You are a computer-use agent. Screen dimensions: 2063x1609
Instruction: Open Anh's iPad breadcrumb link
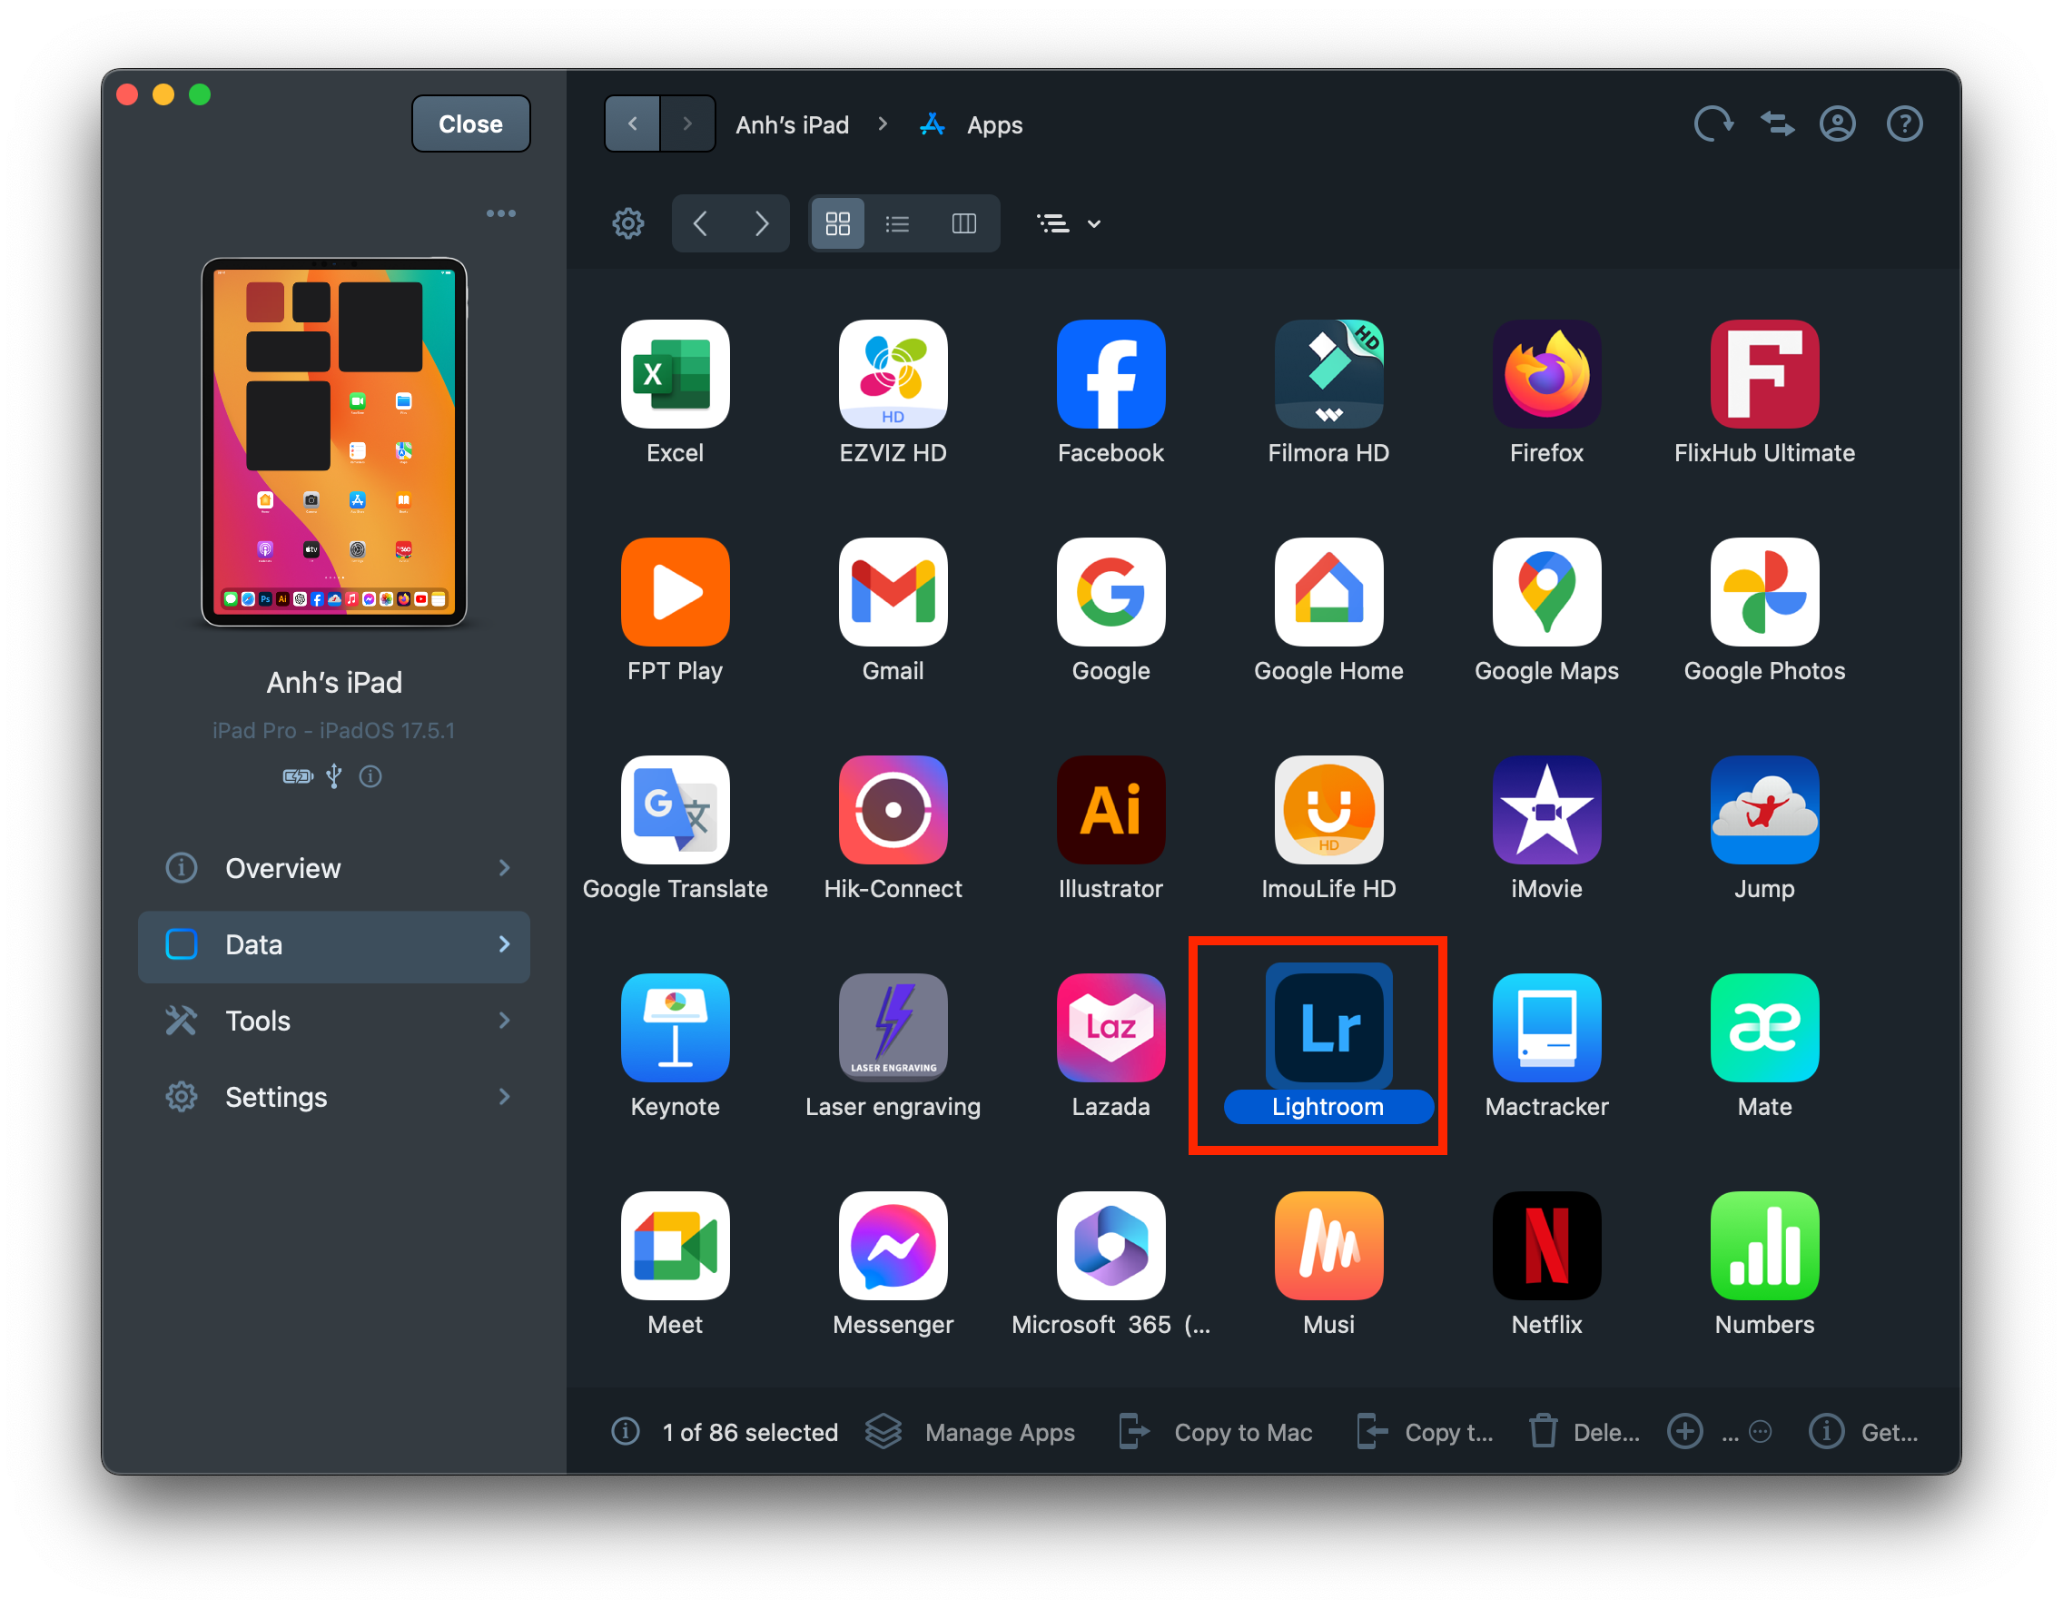point(793,123)
